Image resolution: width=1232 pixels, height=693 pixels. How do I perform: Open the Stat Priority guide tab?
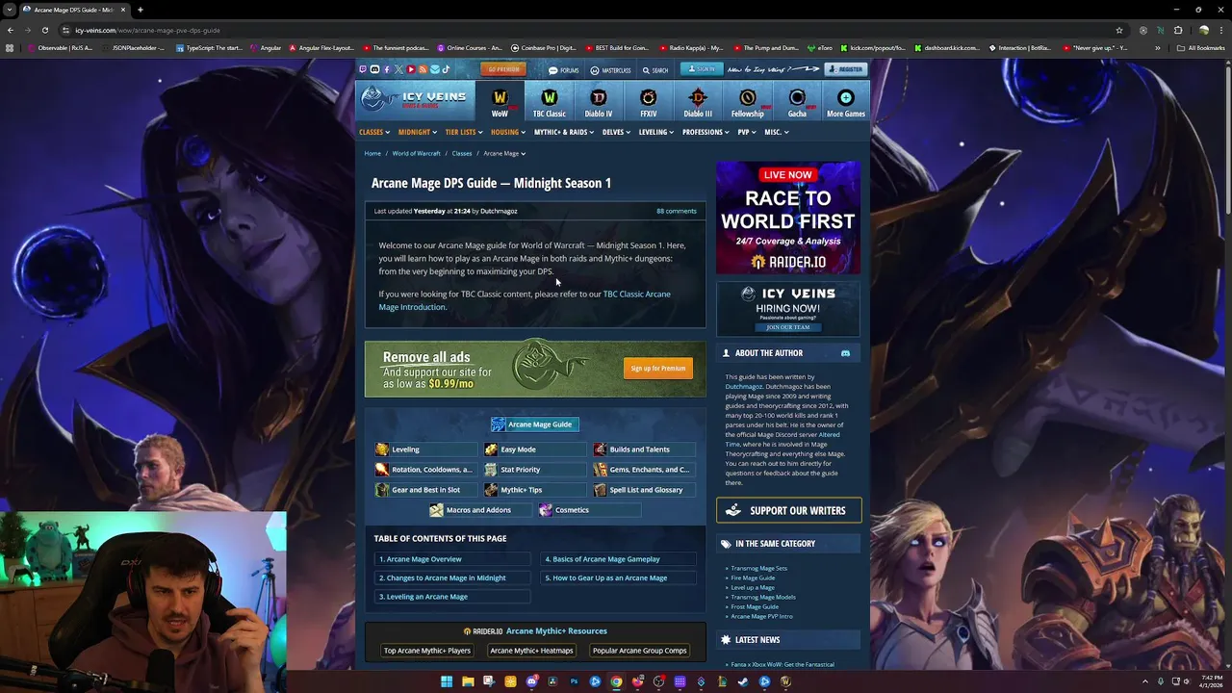click(534, 470)
